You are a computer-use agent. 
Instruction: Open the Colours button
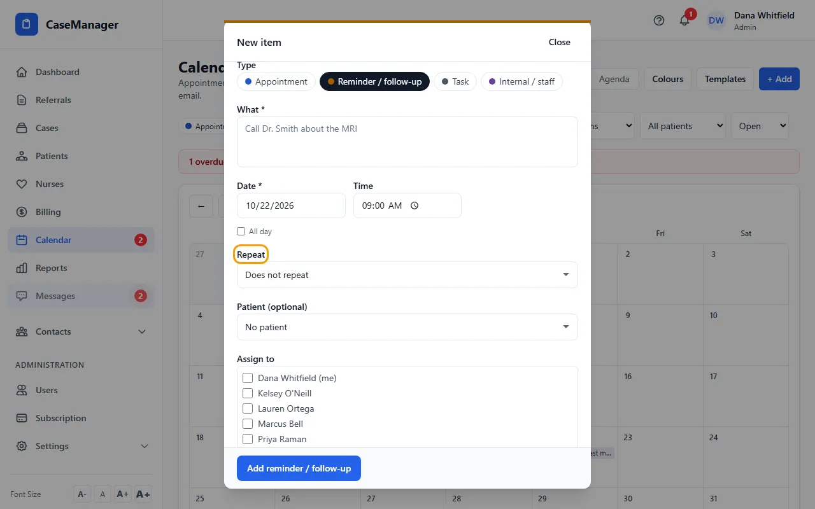click(x=668, y=79)
